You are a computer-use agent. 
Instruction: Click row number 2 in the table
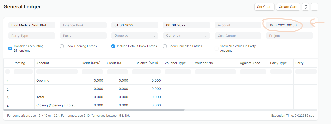point(8,89)
